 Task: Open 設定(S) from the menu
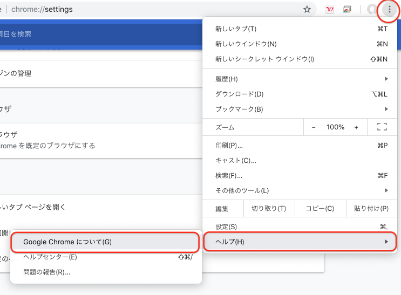(x=300, y=227)
